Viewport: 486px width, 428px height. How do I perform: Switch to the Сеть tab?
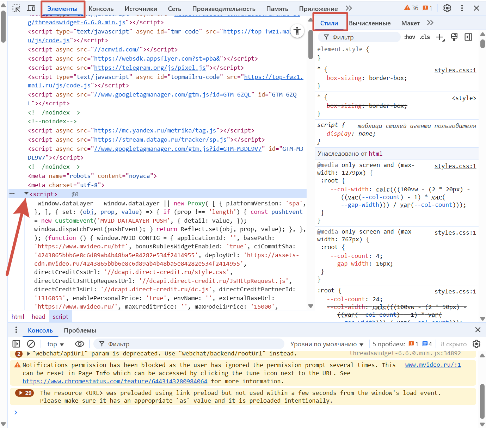tap(174, 9)
